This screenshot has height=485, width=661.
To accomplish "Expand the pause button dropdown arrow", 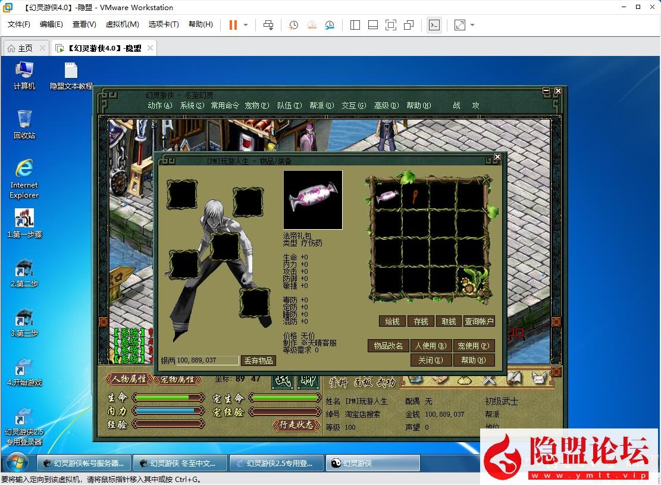I will point(245,25).
